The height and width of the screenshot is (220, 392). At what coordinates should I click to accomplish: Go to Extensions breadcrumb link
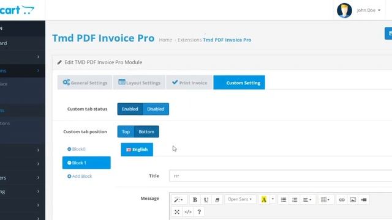coord(189,40)
